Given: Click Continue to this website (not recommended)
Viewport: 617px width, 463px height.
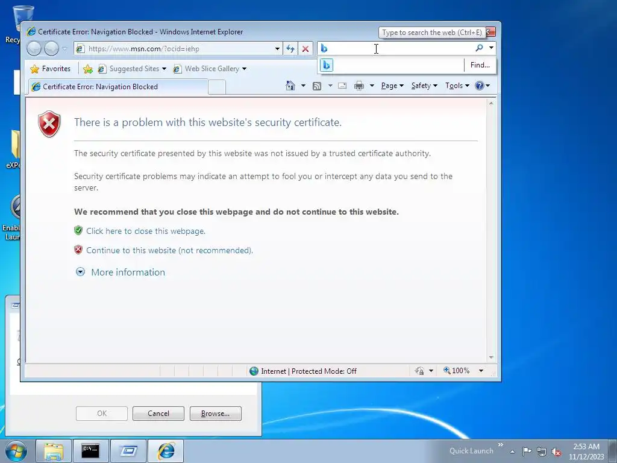Looking at the screenshot, I should tap(169, 250).
